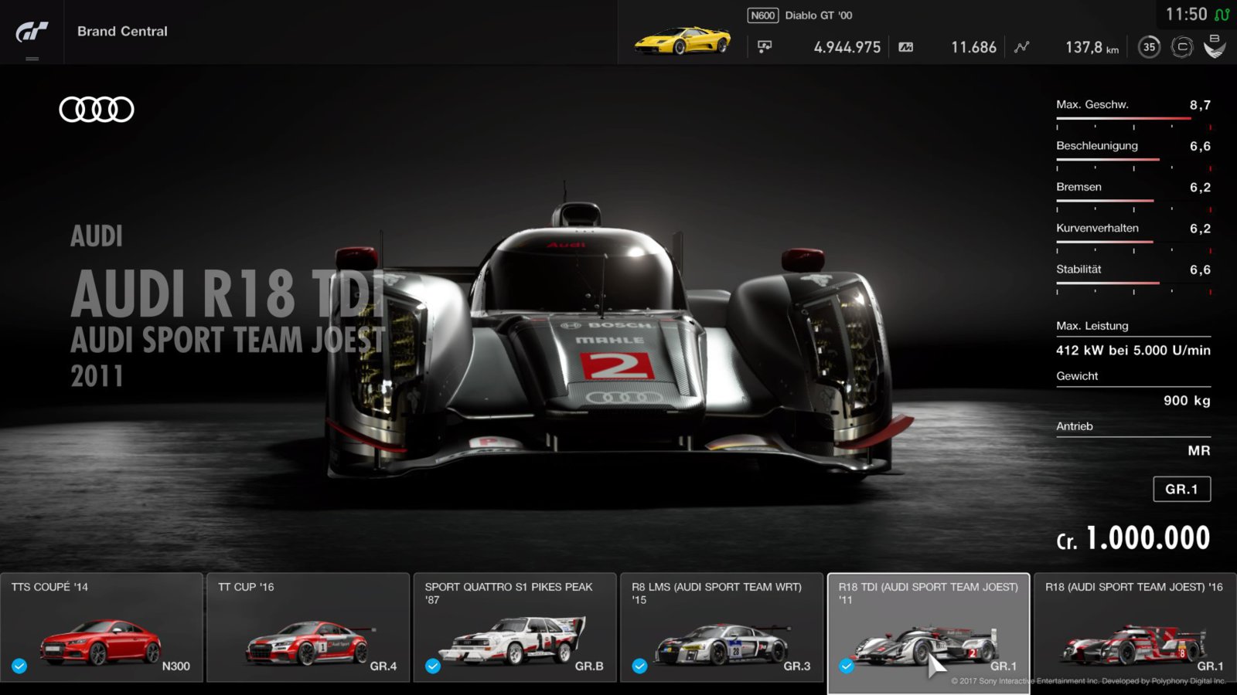Click the Gewicht label
The image size is (1237, 695).
(x=1077, y=376)
